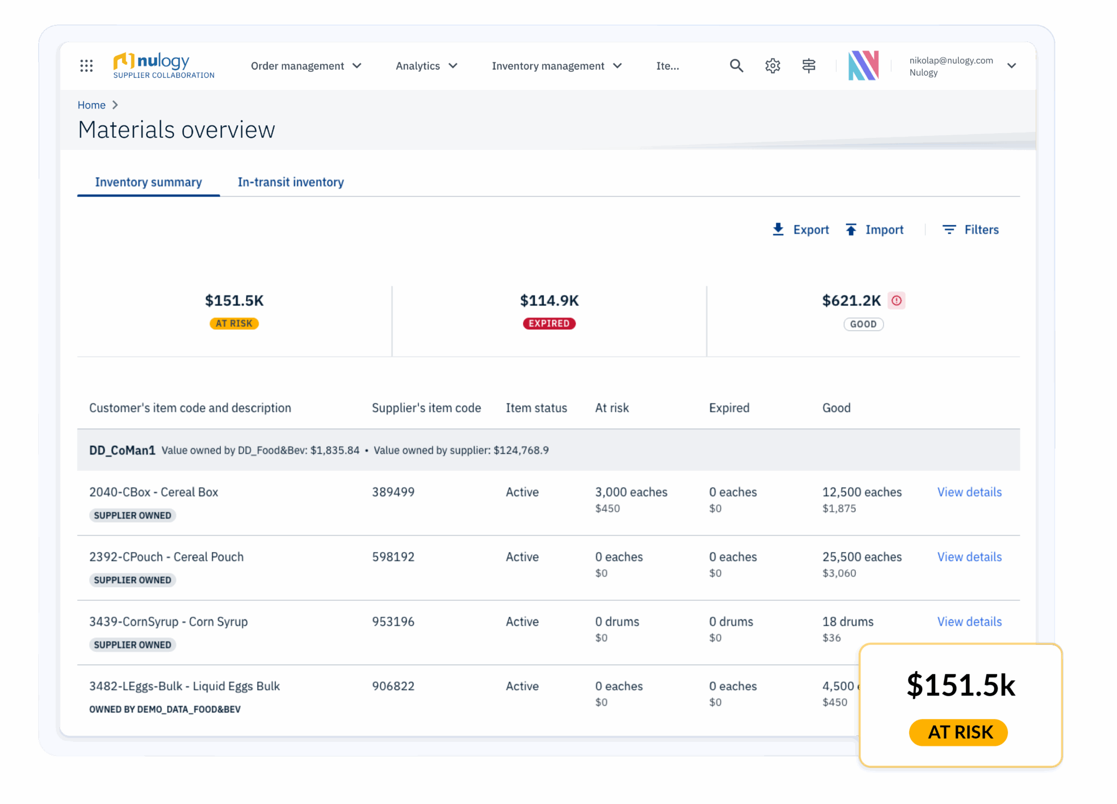Select the 3439-CornSyrup - Corn Syrup item
The width and height of the screenshot is (1117, 804).
(x=168, y=622)
